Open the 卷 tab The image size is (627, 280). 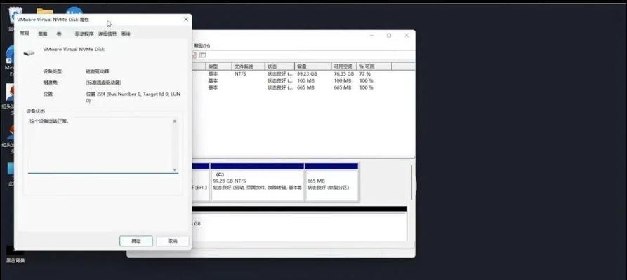[x=59, y=34]
